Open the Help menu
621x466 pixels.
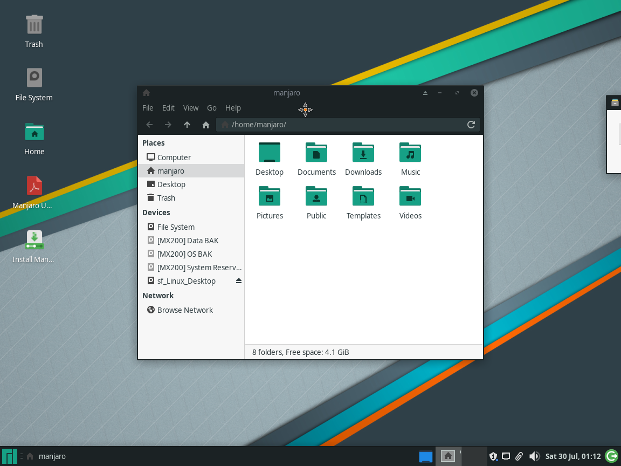click(233, 108)
